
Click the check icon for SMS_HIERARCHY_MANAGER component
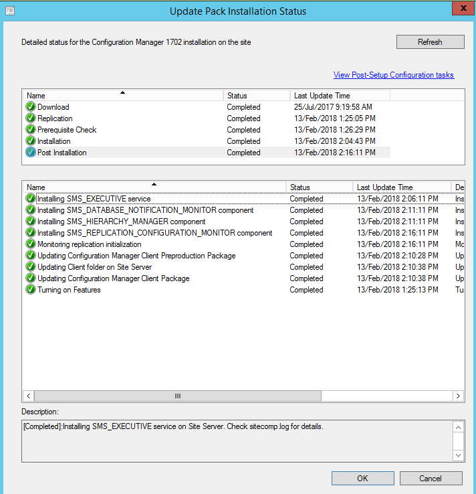click(31, 221)
